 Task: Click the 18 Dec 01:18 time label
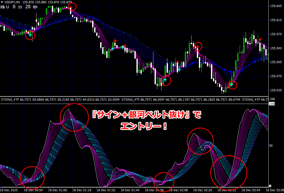82,190
